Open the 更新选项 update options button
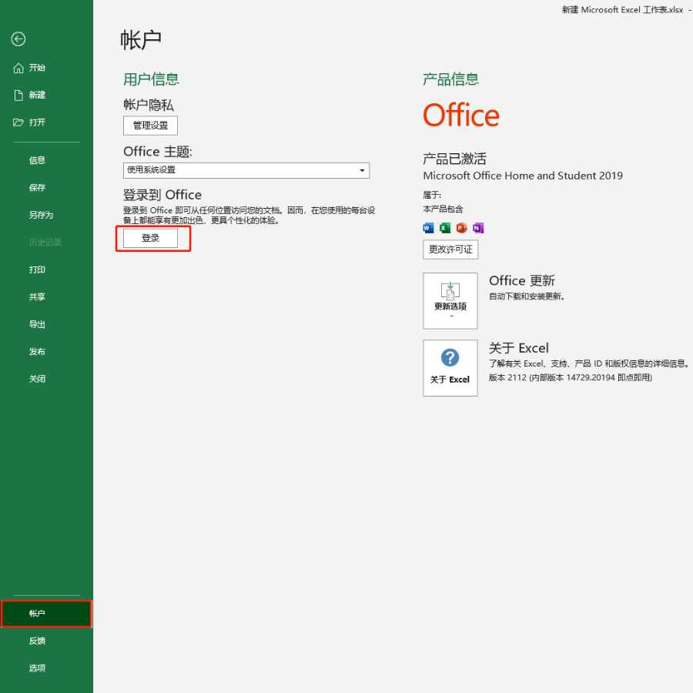693x693 pixels. click(x=450, y=300)
